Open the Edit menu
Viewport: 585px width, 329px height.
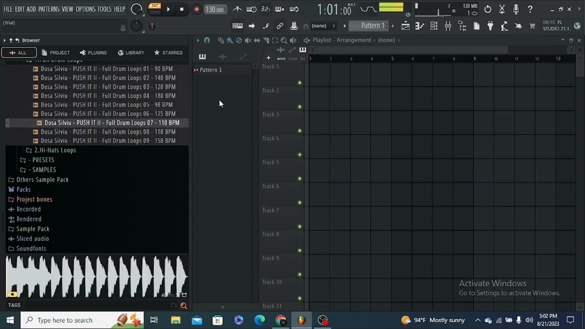[20, 9]
